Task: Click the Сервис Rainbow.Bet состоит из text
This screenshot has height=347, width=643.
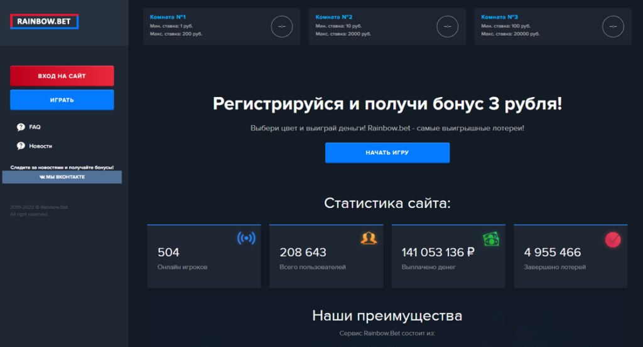Action: (387, 333)
